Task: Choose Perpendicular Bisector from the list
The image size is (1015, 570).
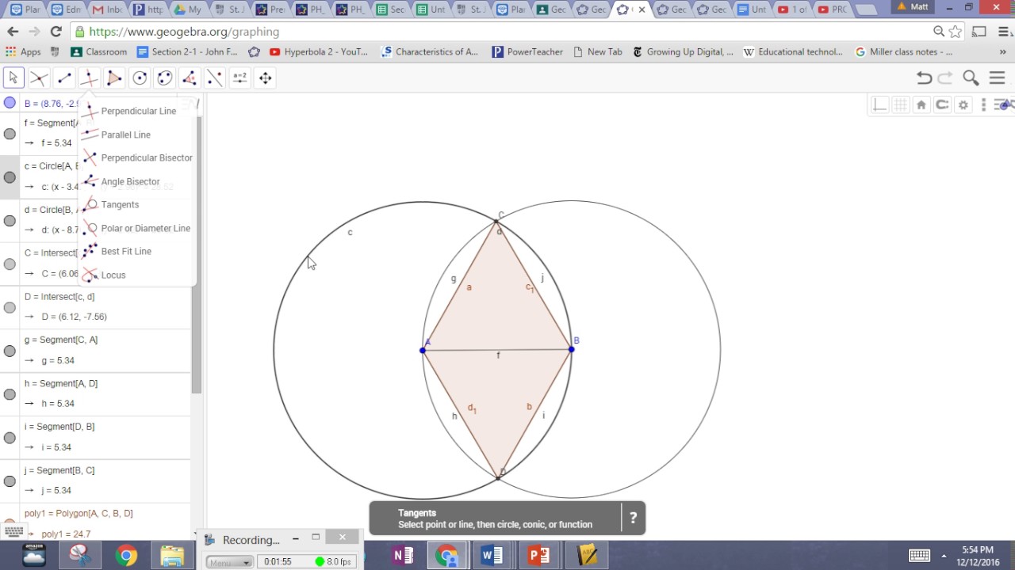Action: click(138, 158)
